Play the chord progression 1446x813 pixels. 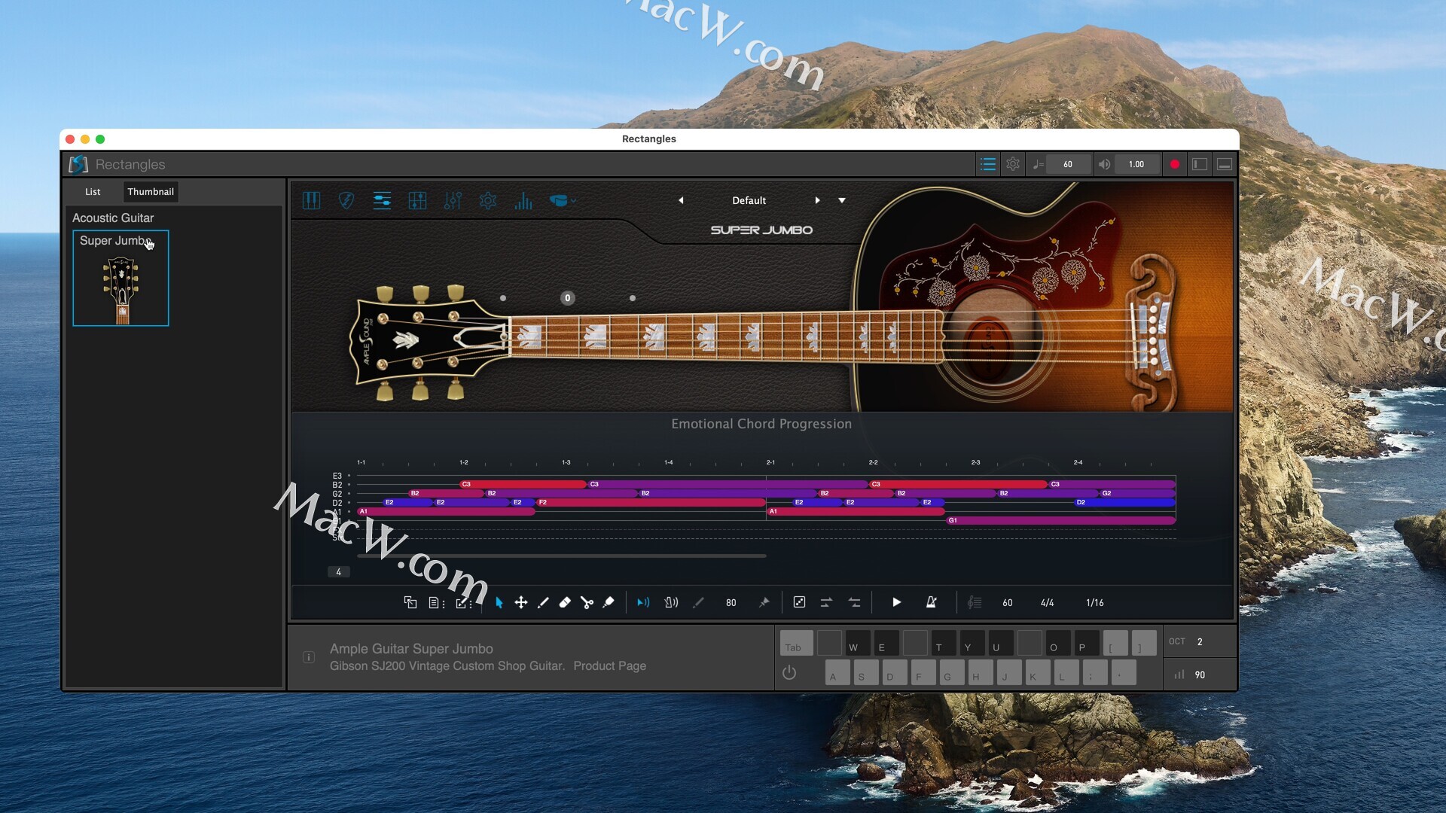point(896,602)
